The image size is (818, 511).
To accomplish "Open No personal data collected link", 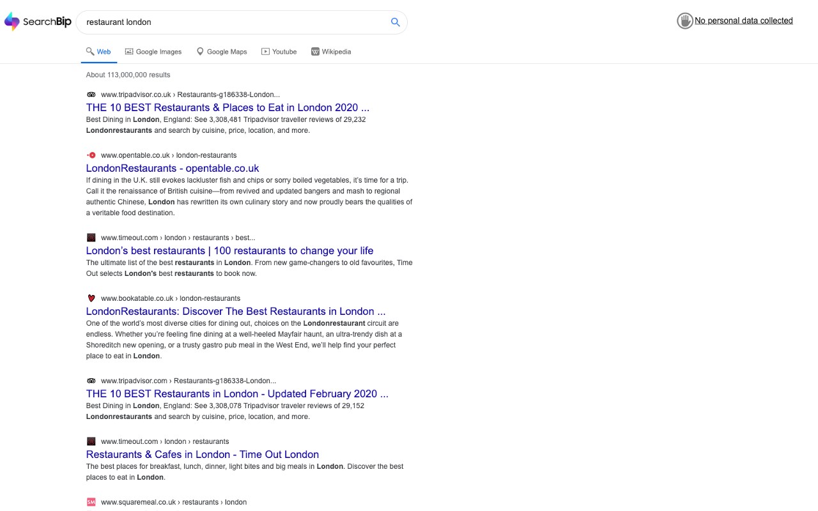I will (x=744, y=20).
